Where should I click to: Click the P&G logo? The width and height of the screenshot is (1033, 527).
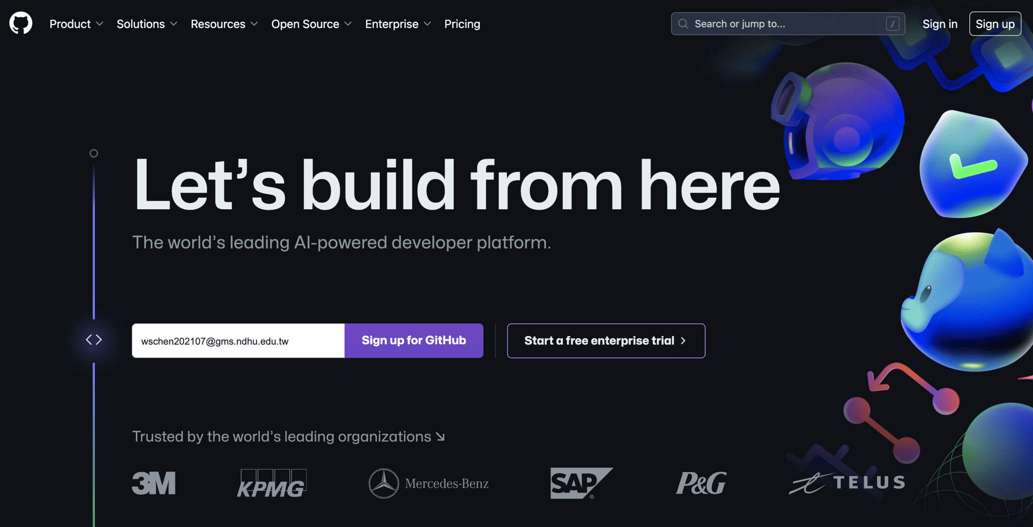701,483
